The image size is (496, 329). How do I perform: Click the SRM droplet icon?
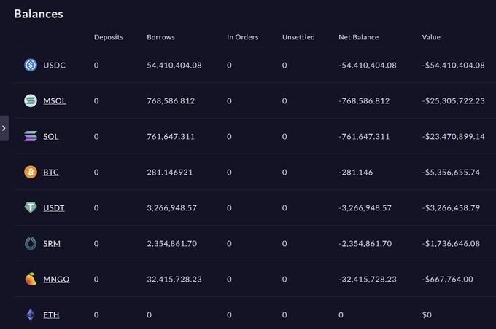[x=31, y=243]
